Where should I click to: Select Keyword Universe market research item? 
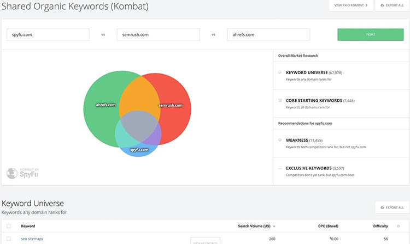coord(341,76)
